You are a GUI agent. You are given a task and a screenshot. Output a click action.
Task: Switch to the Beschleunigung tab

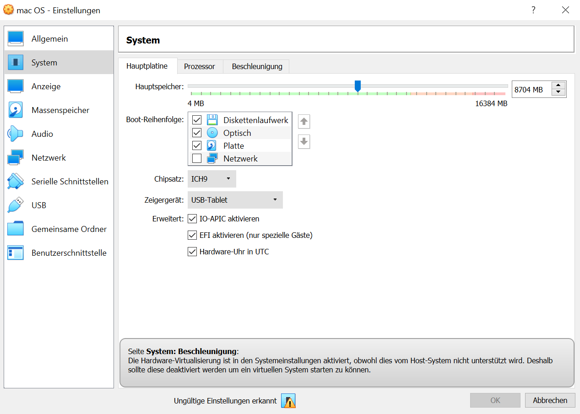coord(257,66)
